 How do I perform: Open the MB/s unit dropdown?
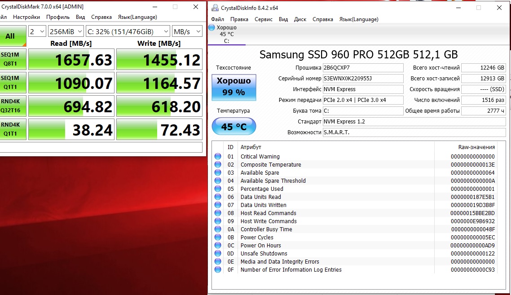pos(187,31)
